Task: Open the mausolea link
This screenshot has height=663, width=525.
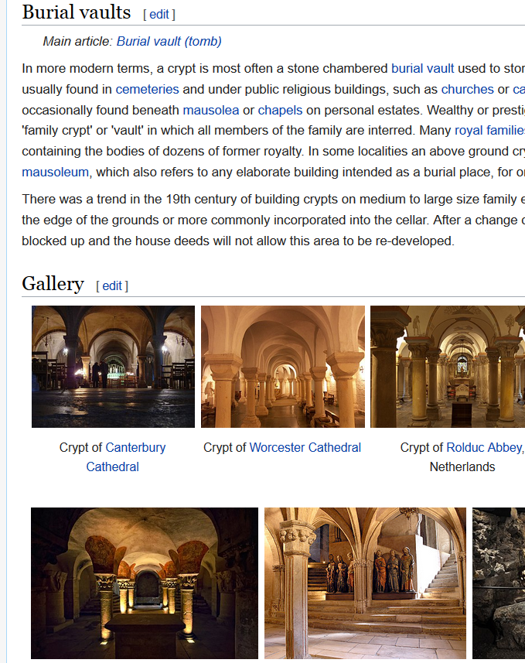Action: (x=210, y=110)
